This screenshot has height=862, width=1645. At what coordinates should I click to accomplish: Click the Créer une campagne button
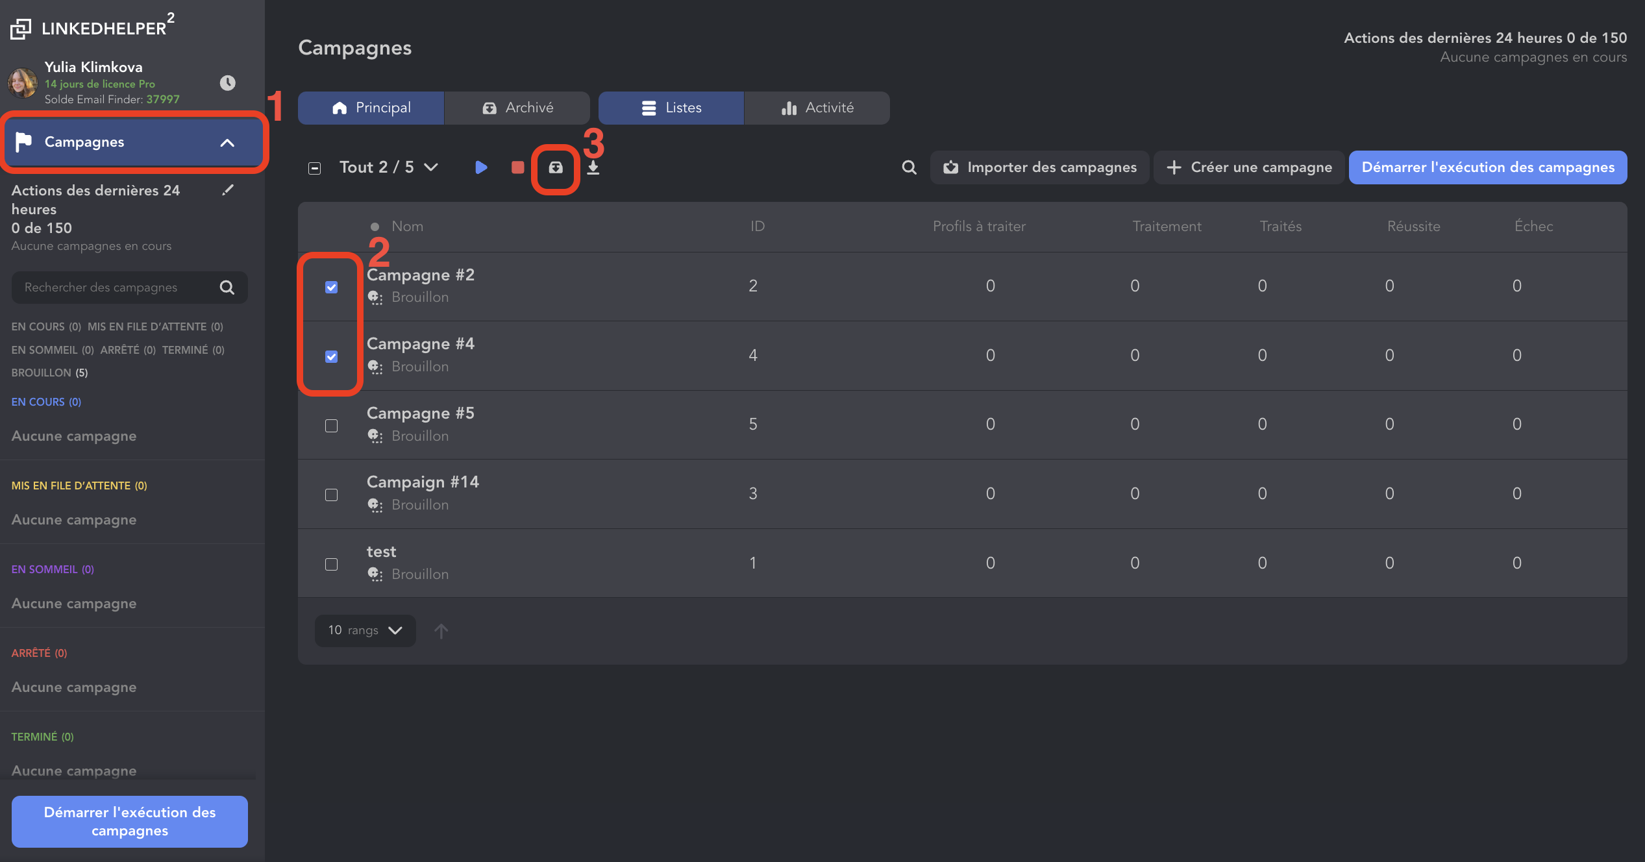tap(1248, 167)
